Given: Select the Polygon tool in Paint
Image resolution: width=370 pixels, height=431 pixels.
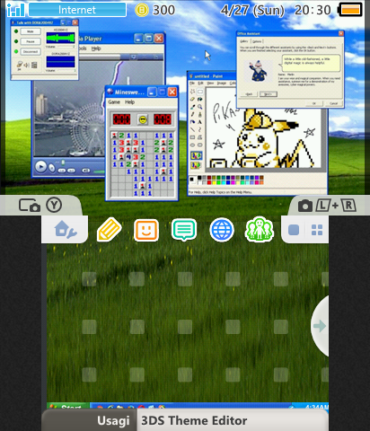Looking at the screenshot, I should 199,137.
